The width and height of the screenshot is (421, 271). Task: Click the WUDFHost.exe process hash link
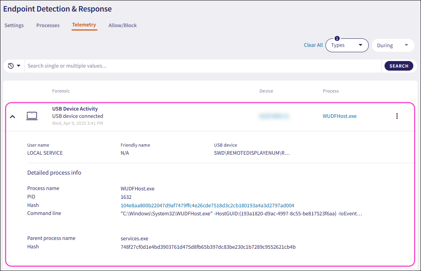207,205
